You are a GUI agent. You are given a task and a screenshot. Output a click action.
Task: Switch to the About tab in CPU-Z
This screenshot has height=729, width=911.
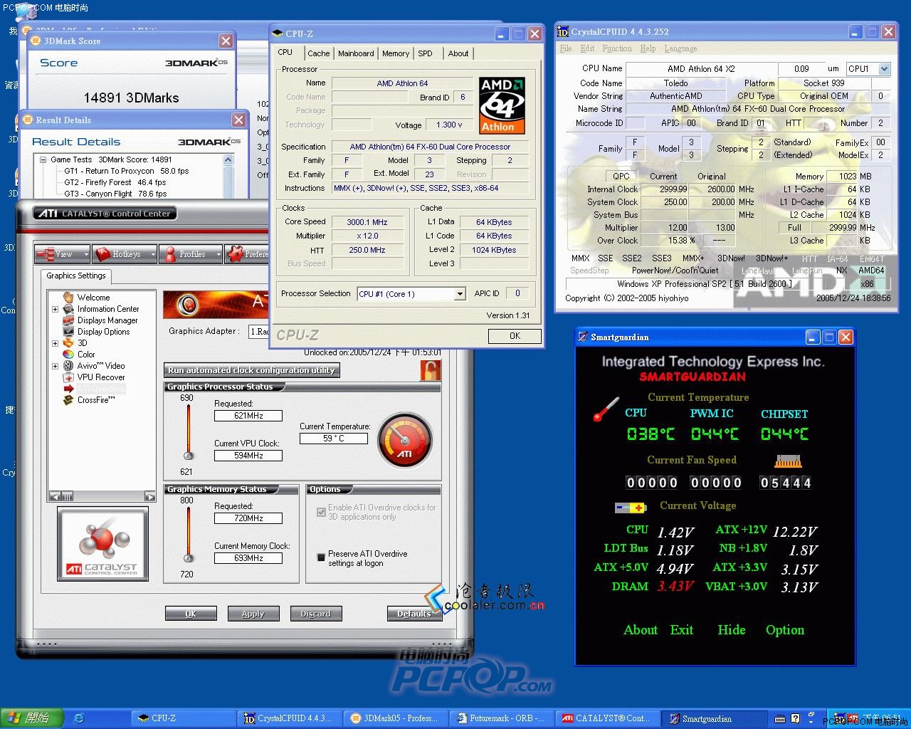pyautogui.click(x=458, y=53)
